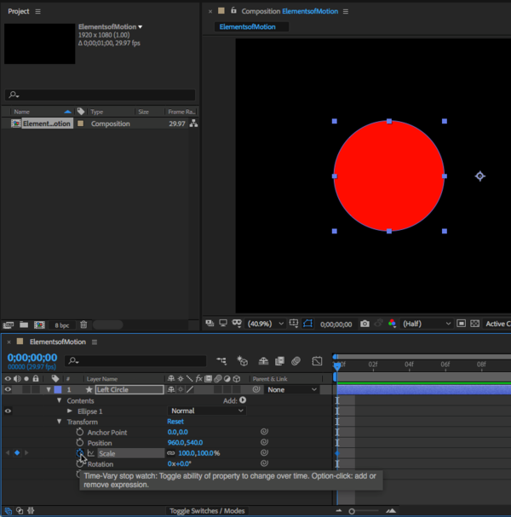
Task: Click the flowchart icon beside ElementsofMotion item
Action: 193,124
